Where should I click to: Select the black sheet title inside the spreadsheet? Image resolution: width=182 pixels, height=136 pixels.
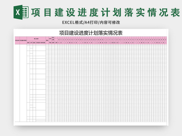(91, 33)
